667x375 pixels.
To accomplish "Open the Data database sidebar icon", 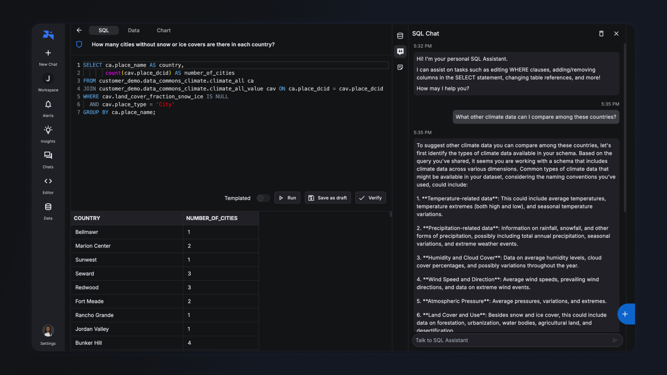I will [x=48, y=207].
